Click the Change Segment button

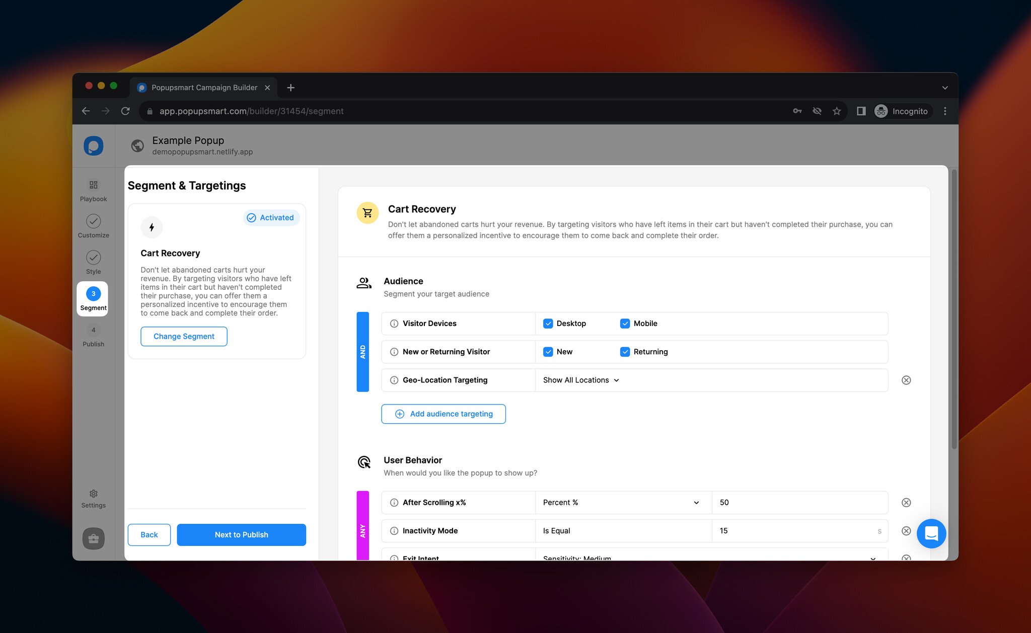(184, 337)
